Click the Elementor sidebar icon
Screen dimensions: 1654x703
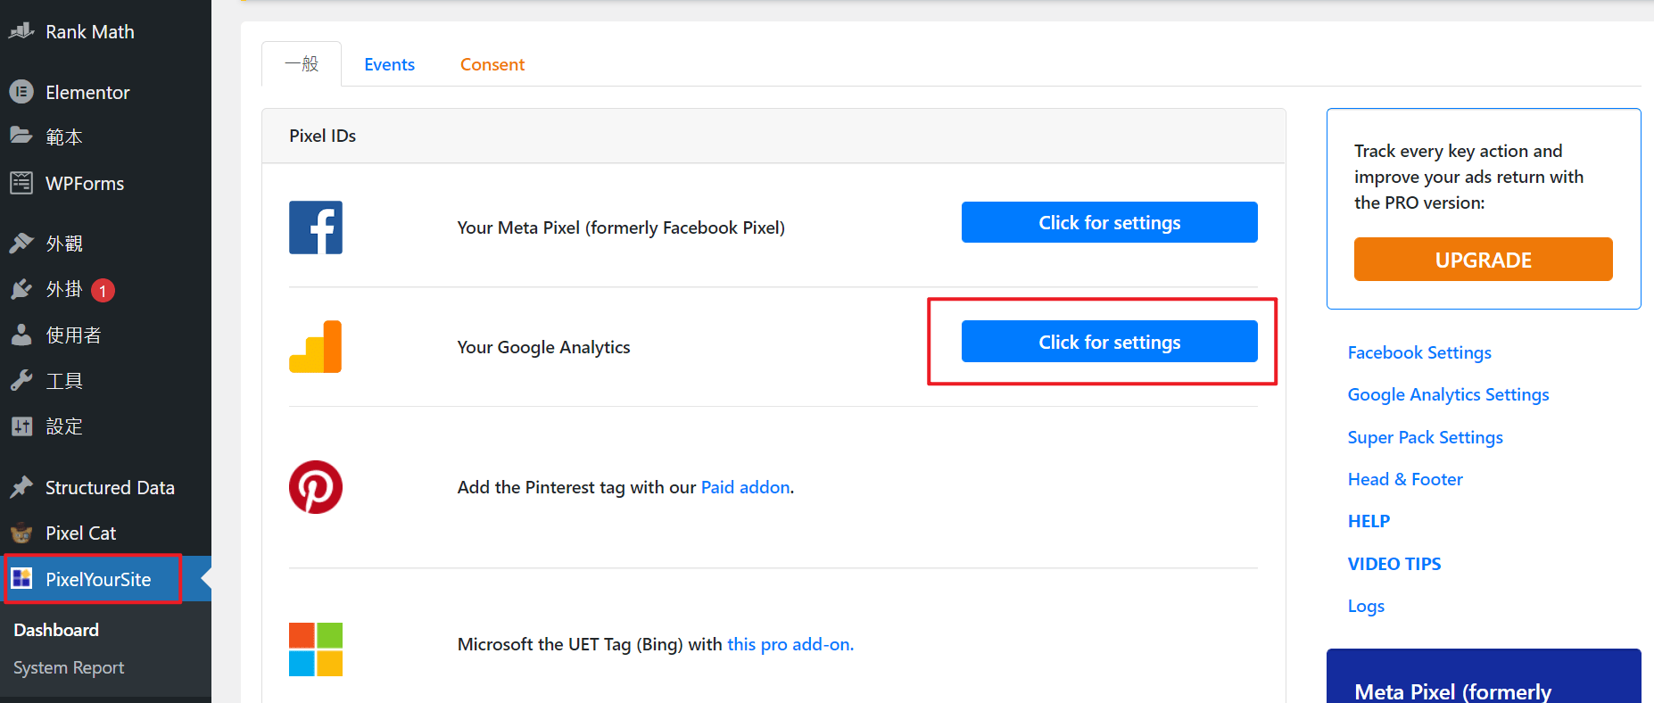(x=21, y=92)
